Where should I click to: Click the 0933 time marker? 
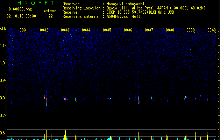point(65,30)
